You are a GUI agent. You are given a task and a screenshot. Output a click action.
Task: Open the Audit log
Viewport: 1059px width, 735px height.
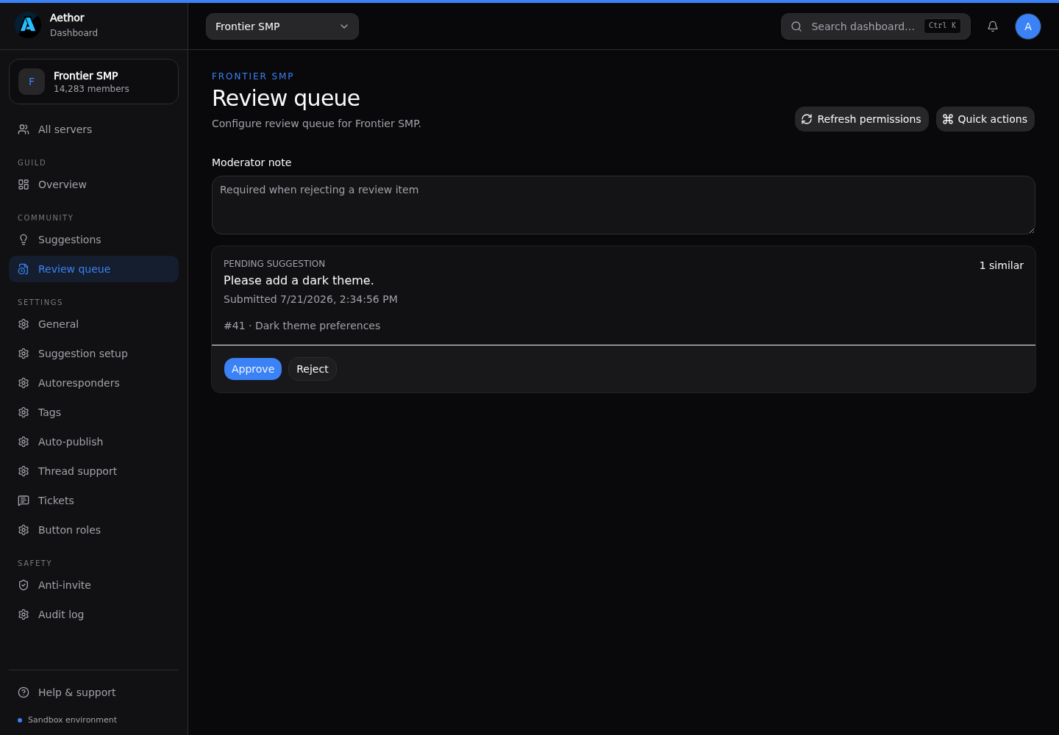[93, 614]
